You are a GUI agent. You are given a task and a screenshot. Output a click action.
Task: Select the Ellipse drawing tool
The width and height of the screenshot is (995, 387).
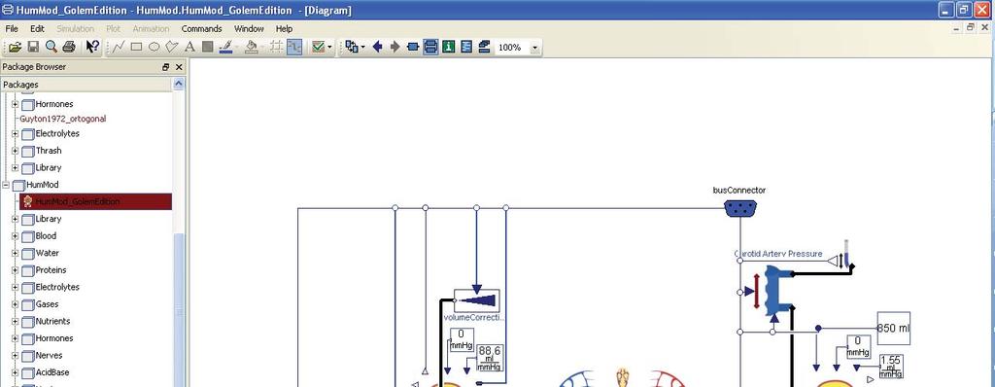click(154, 47)
